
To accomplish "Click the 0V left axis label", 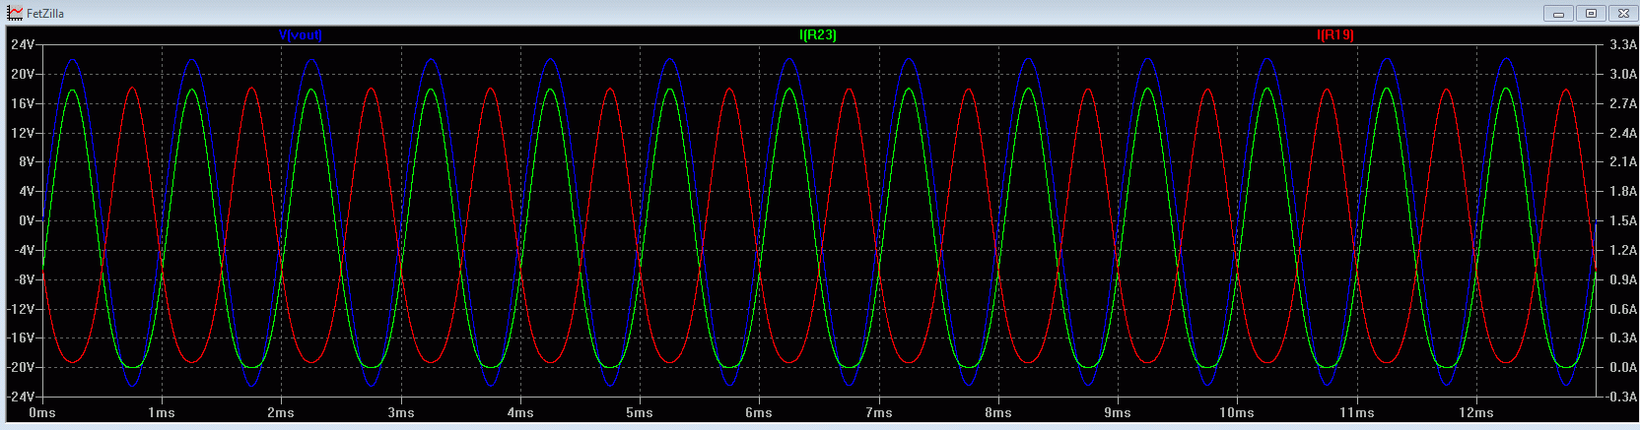I will tap(27, 220).
